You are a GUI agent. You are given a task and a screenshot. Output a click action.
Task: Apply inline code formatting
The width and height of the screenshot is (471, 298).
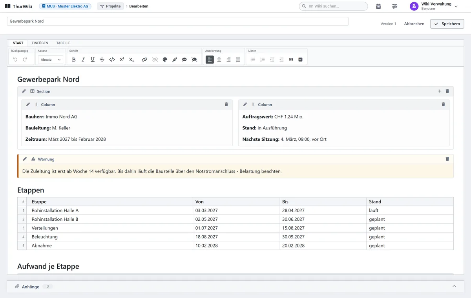click(x=112, y=60)
